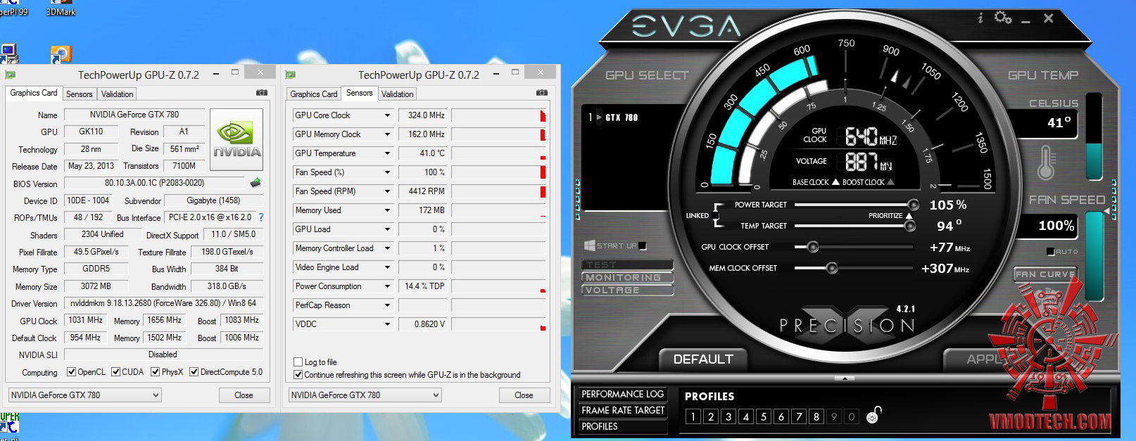Image resolution: width=1136 pixels, height=441 pixels.
Task: Click the DEFAULT button in Precision
Action: [703, 359]
